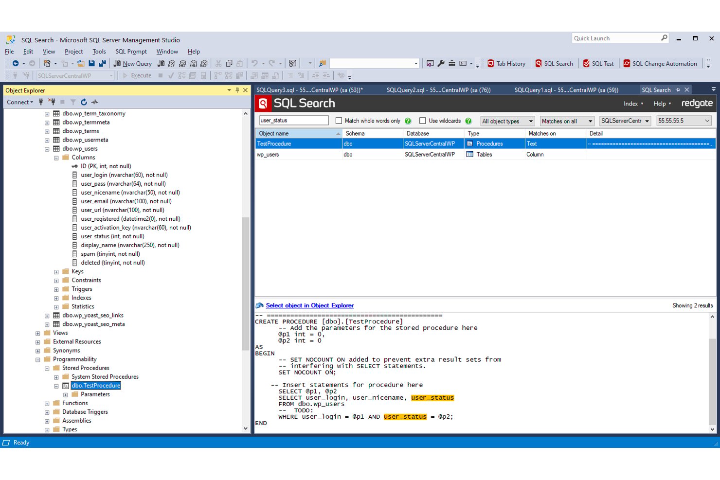Click the Quick Launch magnifier icon
Image resolution: width=720 pixels, height=480 pixels.
[664, 38]
